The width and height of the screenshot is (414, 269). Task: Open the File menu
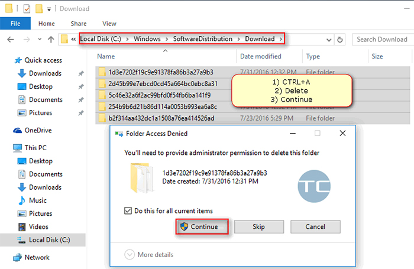click(15, 24)
